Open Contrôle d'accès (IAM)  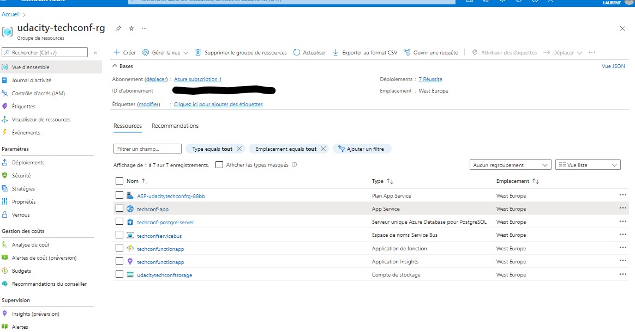coord(39,93)
